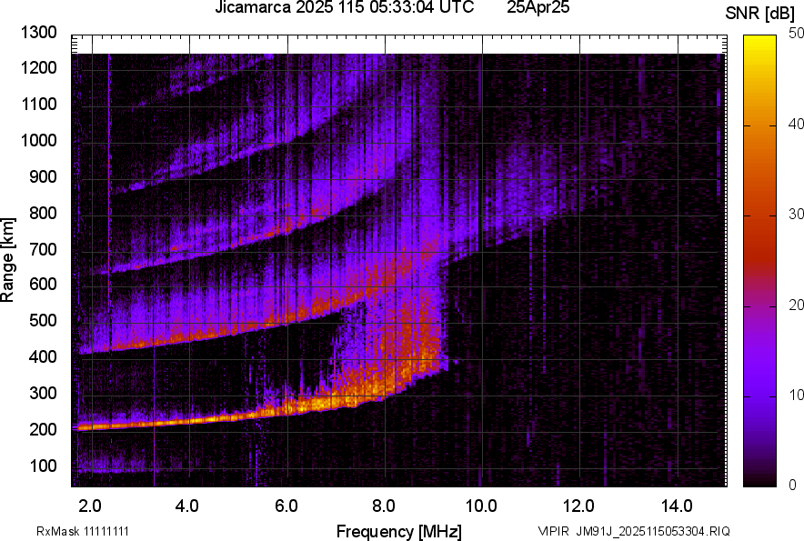804x541 pixels.
Task: Click the 'VIPIR' footer label
Action: [x=553, y=531]
